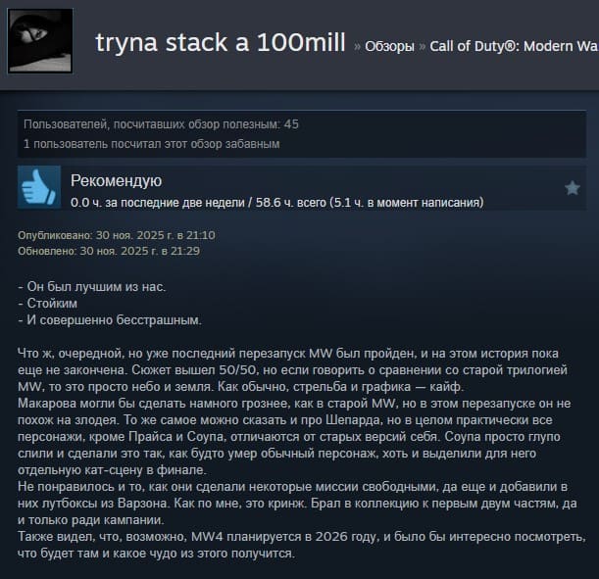Viewport: 599px width, 579px height.
Task: Click the line "Он был лучшим из нас."
Action: click(x=92, y=287)
